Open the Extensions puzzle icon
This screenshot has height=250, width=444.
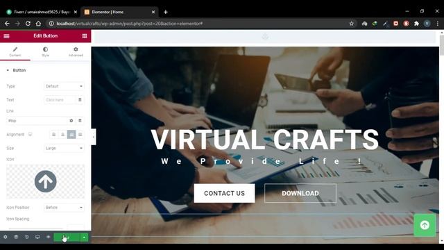tap(416, 24)
